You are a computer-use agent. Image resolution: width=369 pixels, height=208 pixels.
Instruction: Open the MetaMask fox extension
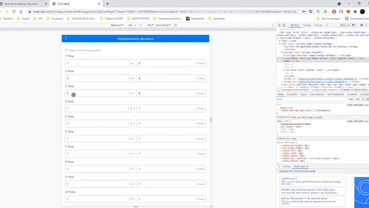click(x=348, y=12)
